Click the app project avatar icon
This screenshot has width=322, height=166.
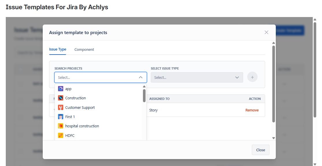[60, 89]
